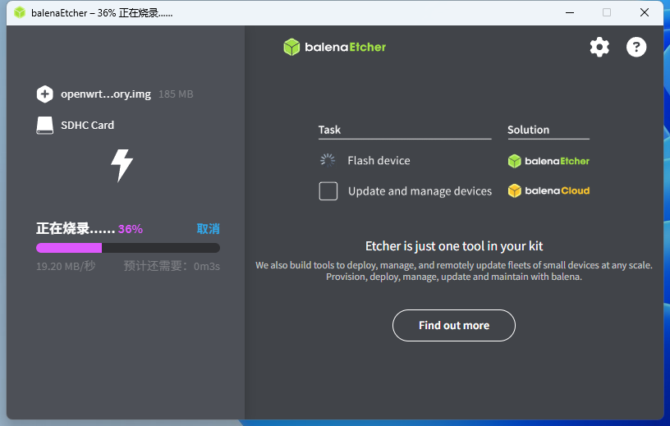670x426 pixels.
Task: Click the 185 MB size label
Action: tap(176, 94)
